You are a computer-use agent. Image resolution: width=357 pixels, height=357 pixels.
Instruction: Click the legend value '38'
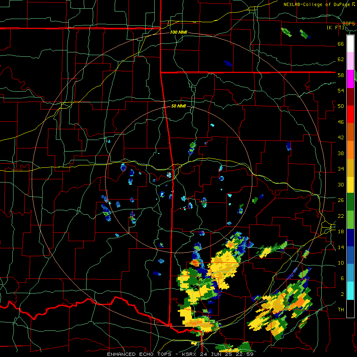[x=341, y=154]
